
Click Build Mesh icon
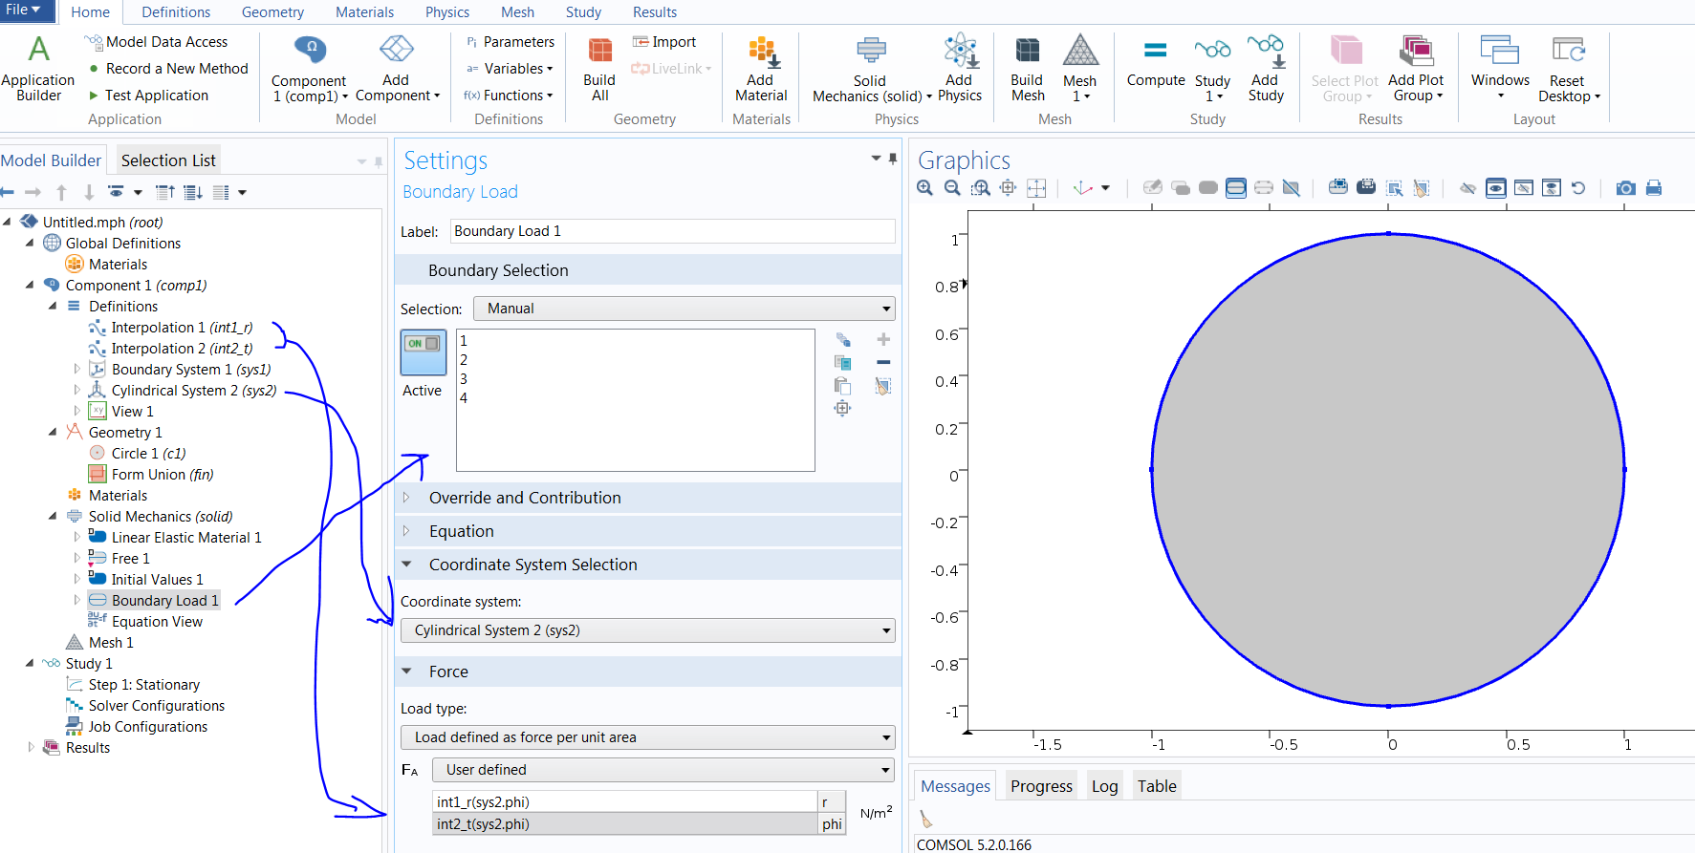pos(1027,67)
